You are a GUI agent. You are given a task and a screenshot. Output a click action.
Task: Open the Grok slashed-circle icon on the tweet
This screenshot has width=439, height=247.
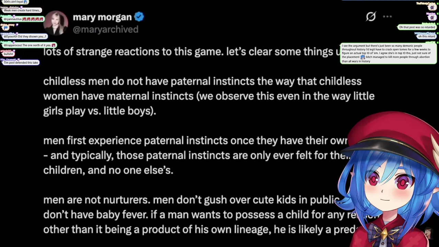coord(371,16)
